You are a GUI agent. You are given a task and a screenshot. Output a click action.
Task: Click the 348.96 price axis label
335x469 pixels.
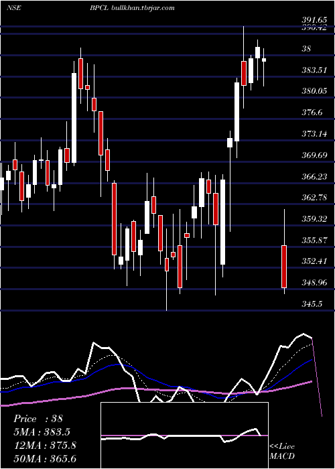[x=314, y=282]
